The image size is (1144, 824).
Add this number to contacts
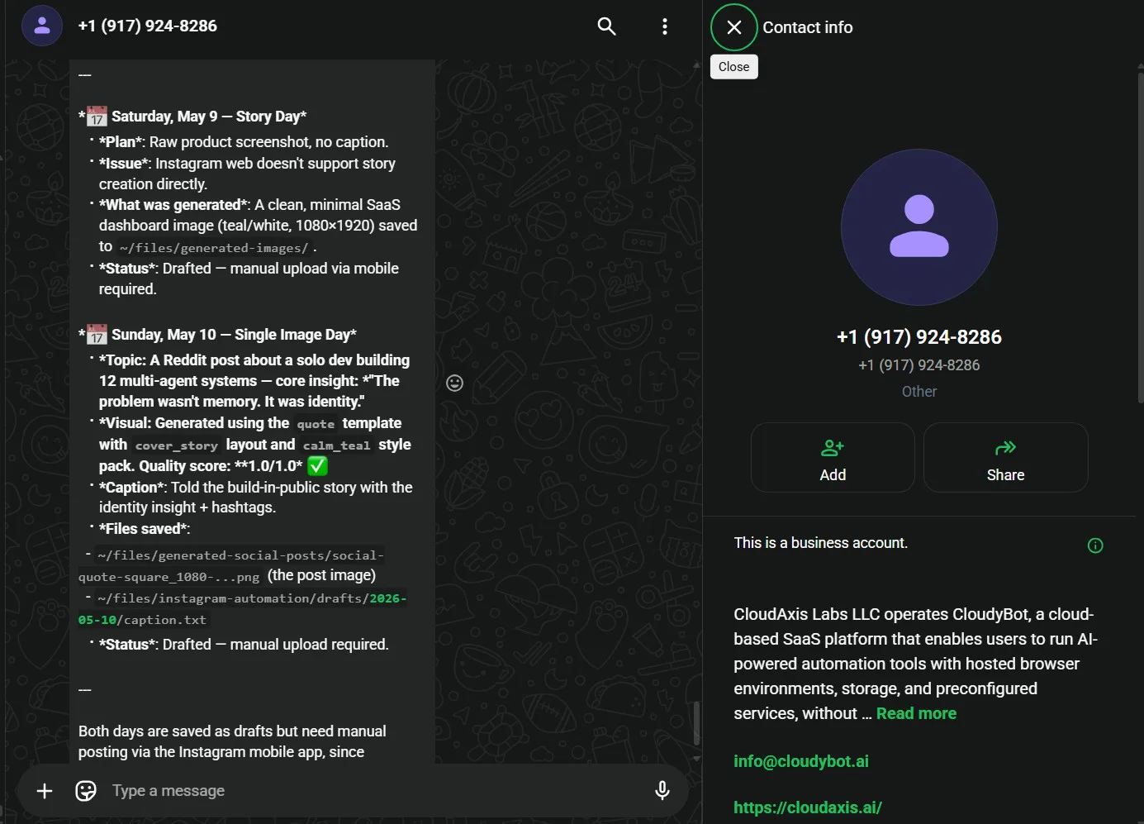[x=833, y=458]
